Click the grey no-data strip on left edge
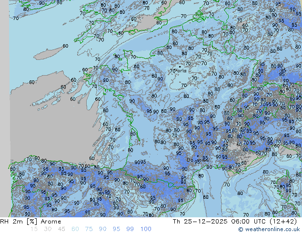Image resolution: width=302 pixels, height=233 pixels. tap(4, 95)
